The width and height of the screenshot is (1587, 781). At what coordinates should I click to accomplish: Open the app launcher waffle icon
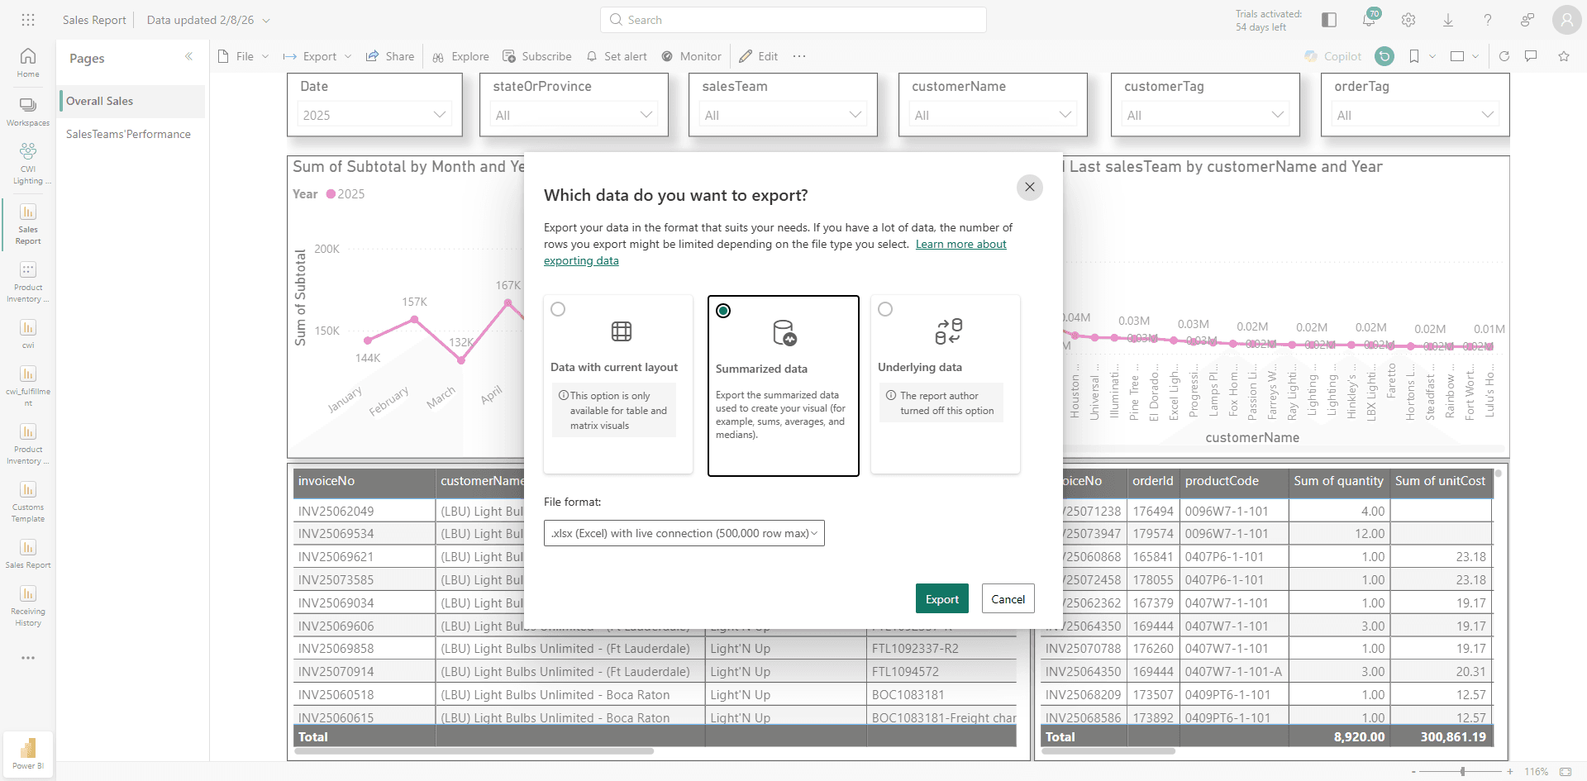tap(28, 20)
